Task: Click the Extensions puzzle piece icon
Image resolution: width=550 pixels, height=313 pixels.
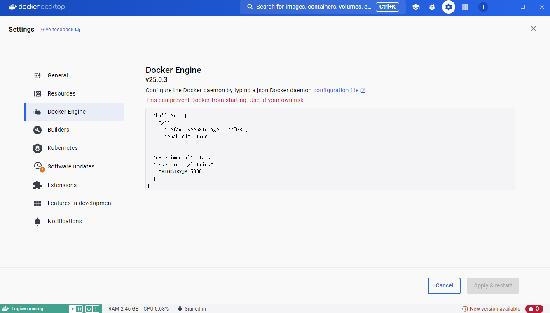Action: (x=37, y=185)
